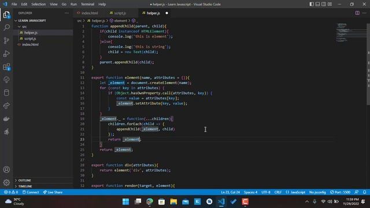Click line number 23 in gutter

[82, 139]
